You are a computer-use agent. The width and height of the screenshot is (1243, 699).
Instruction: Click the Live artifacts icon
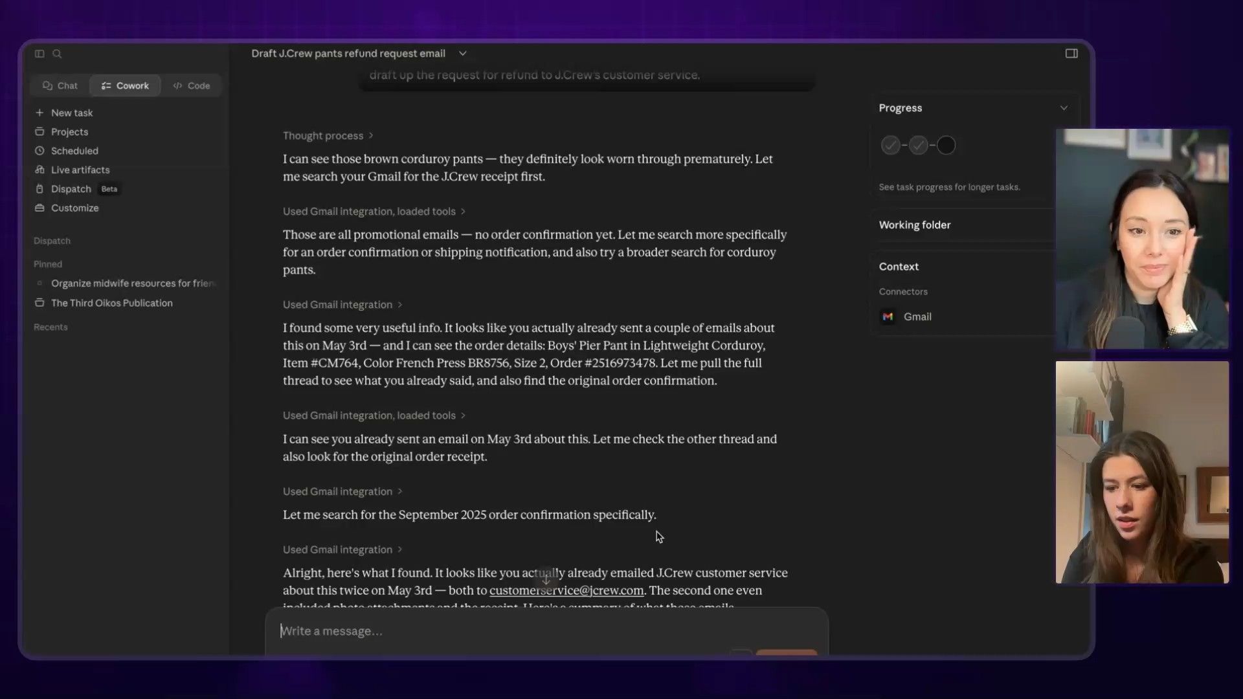point(39,170)
